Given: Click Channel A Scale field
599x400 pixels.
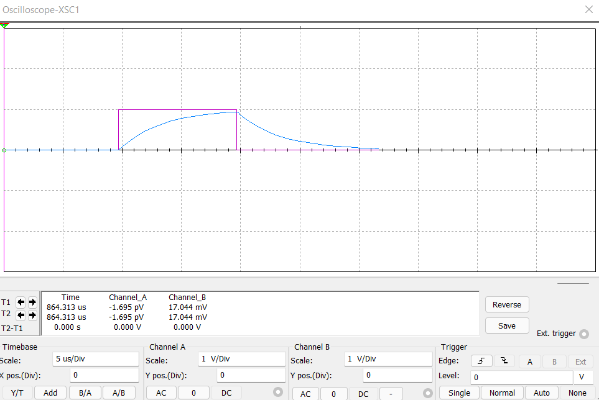Looking at the screenshot, I should [242, 359].
